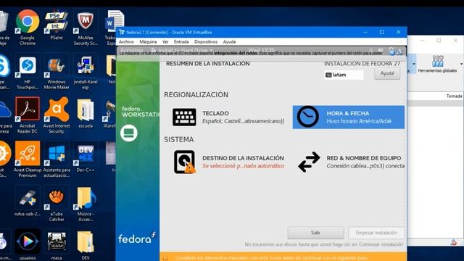Click the Salir button
The height and width of the screenshot is (261, 464).
pyautogui.click(x=315, y=233)
